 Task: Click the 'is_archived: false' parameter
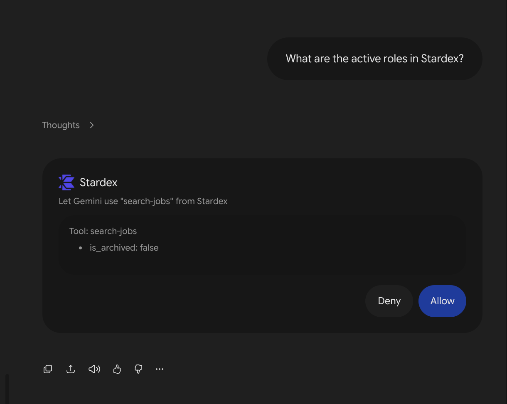tap(124, 248)
